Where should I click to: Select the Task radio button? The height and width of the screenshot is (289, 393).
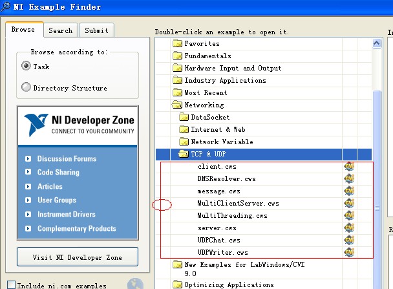click(x=26, y=66)
